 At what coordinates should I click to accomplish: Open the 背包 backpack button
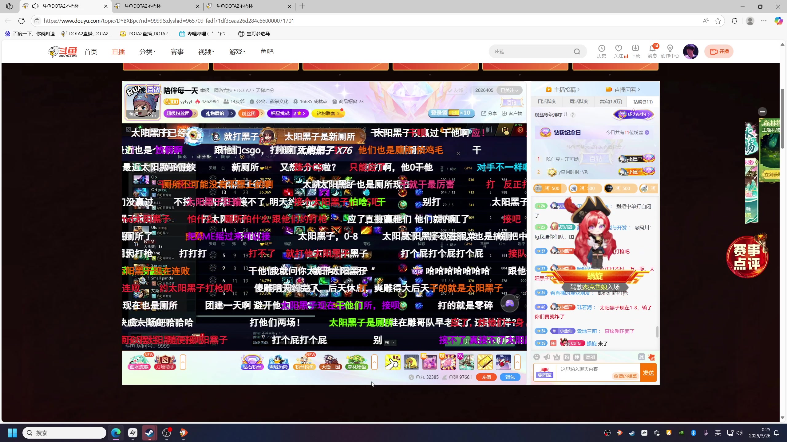point(510,377)
